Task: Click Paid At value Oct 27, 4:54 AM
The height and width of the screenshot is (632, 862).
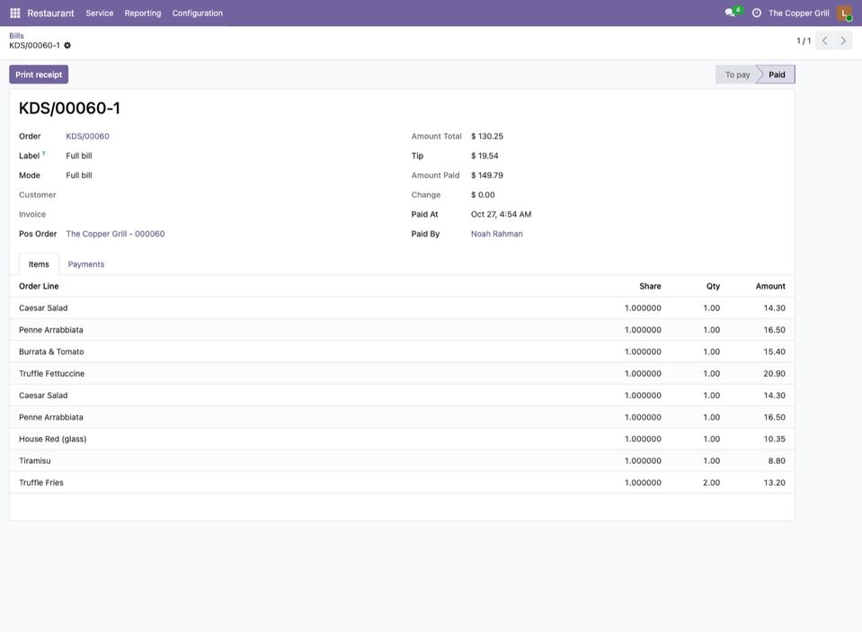Action: coord(502,215)
